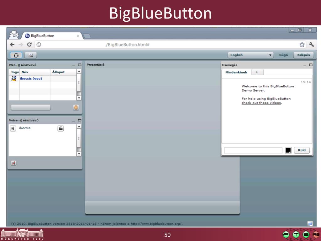Minimize the Csevegés chat panel

click(x=305, y=65)
